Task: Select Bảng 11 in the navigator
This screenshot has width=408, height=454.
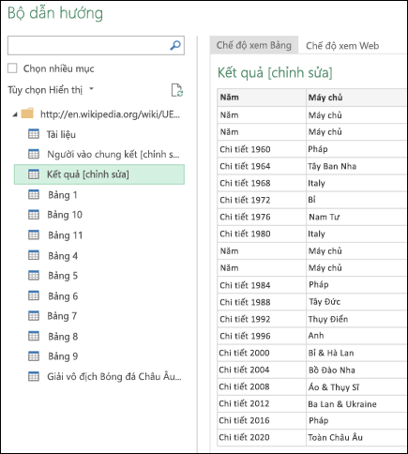Action: point(65,235)
